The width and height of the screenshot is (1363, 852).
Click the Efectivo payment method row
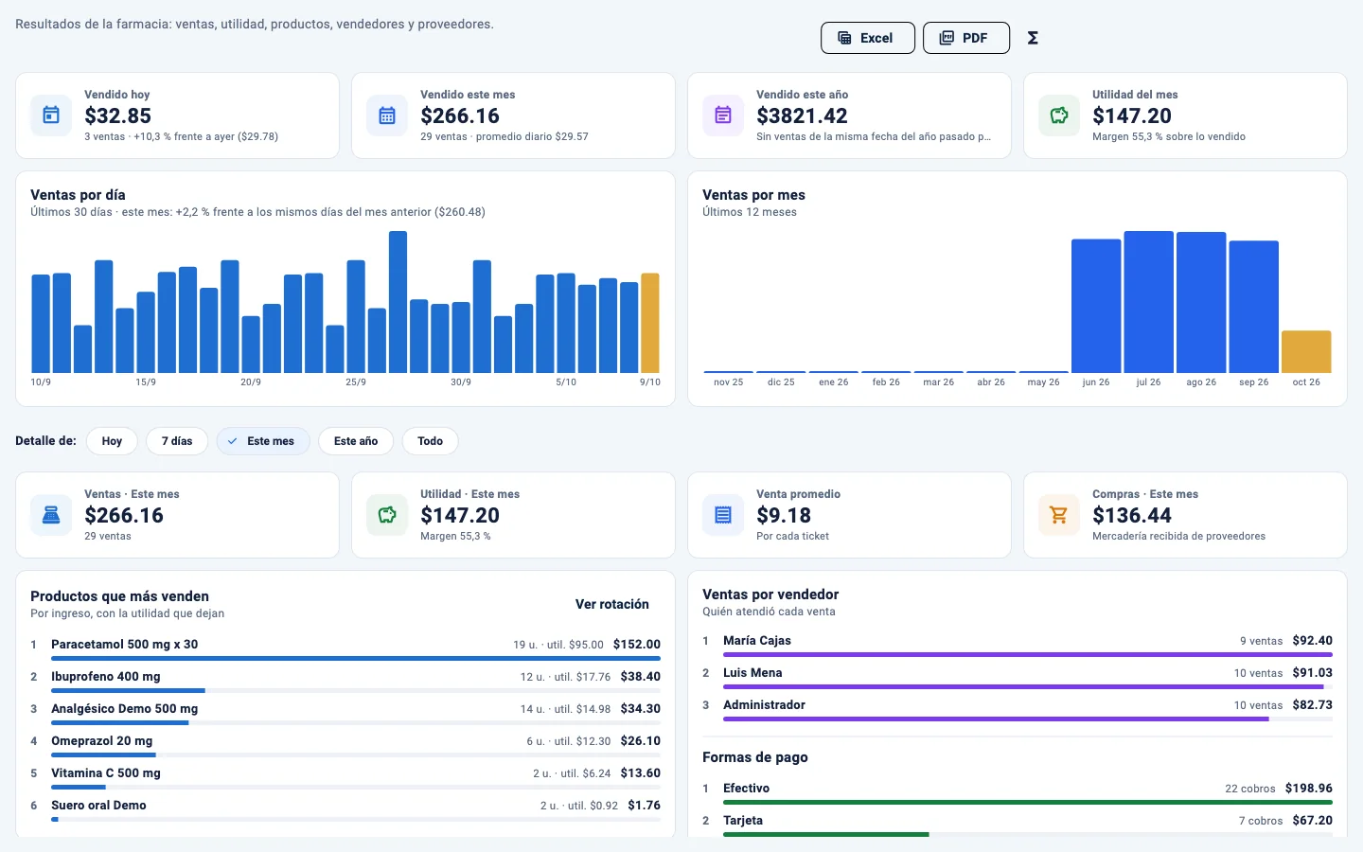click(1018, 792)
